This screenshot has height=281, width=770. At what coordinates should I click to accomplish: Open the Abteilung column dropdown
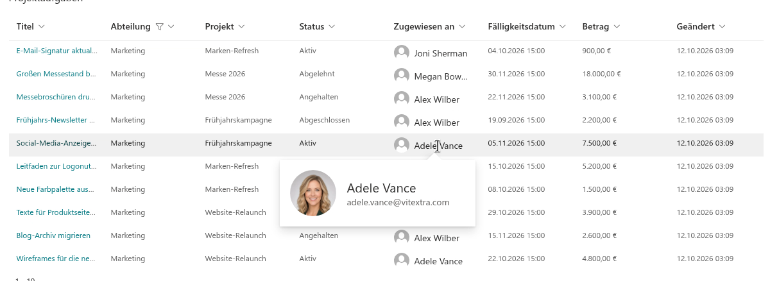171,26
